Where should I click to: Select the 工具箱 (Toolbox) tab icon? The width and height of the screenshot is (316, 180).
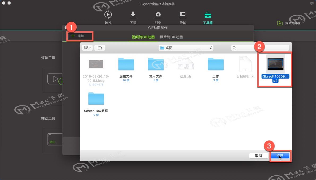tap(208, 15)
